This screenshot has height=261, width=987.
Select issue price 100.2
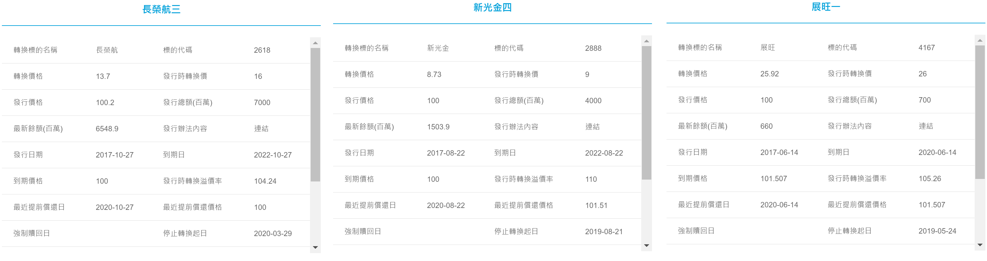click(x=105, y=103)
